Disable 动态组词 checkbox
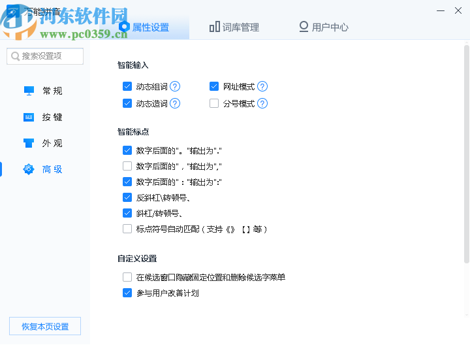Image resolution: width=470 pixels, height=345 pixels. click(x=127, y=86)
